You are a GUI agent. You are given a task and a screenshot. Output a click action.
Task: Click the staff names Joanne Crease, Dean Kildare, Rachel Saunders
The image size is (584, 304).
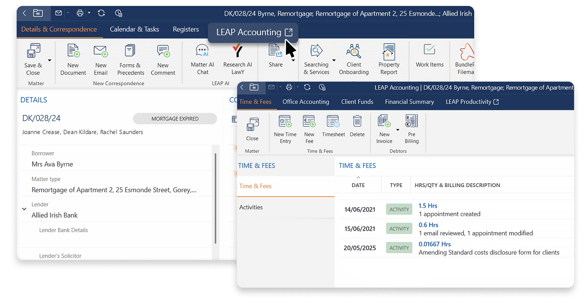pos(82,132)
